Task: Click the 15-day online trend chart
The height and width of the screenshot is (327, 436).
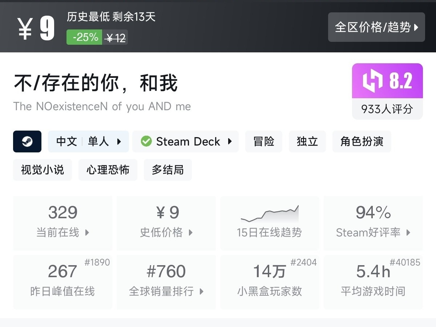Action: pos(270,215)
